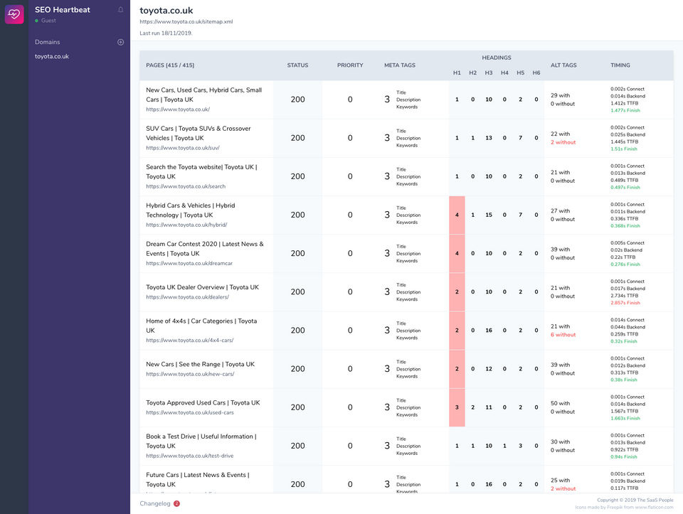The image size is (683, 514).
Task: Open the toyota.co.uk sitemap.xml link
Action: point(186,21)
